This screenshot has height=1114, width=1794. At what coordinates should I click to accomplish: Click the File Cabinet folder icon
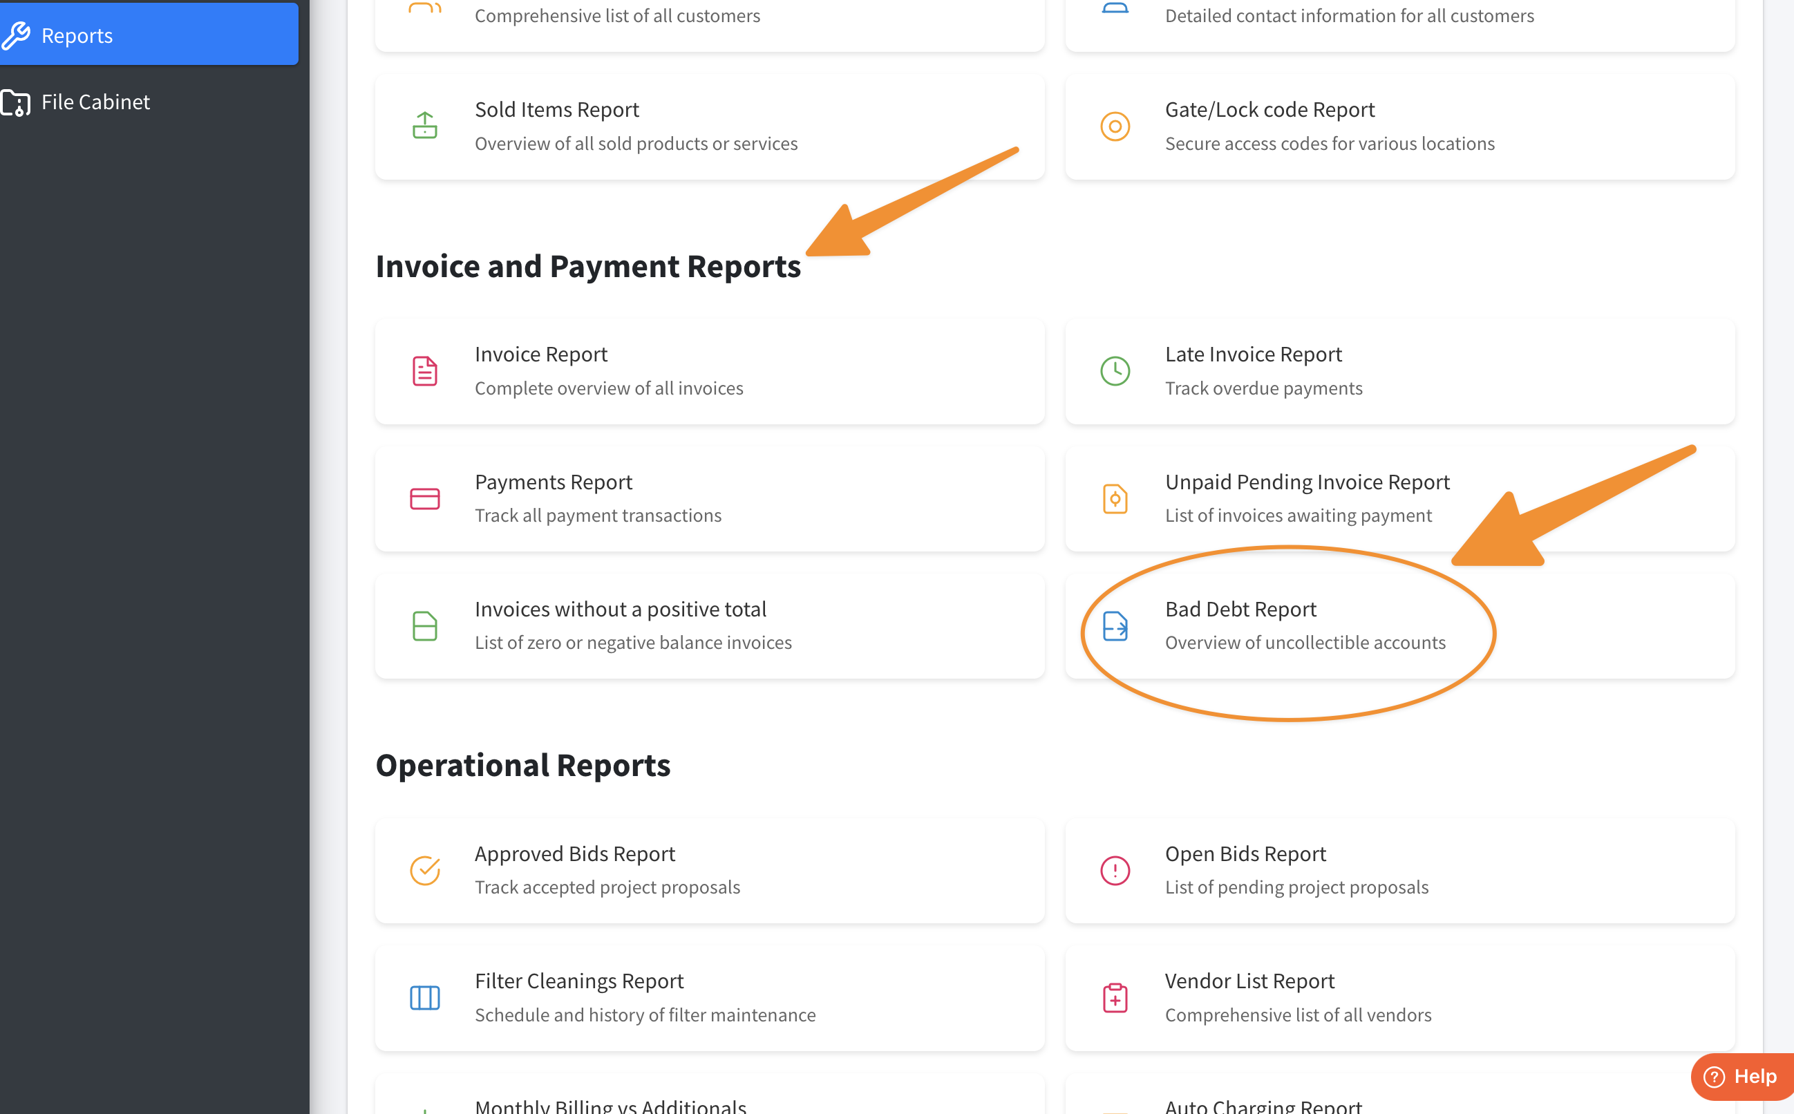(16, 102)
